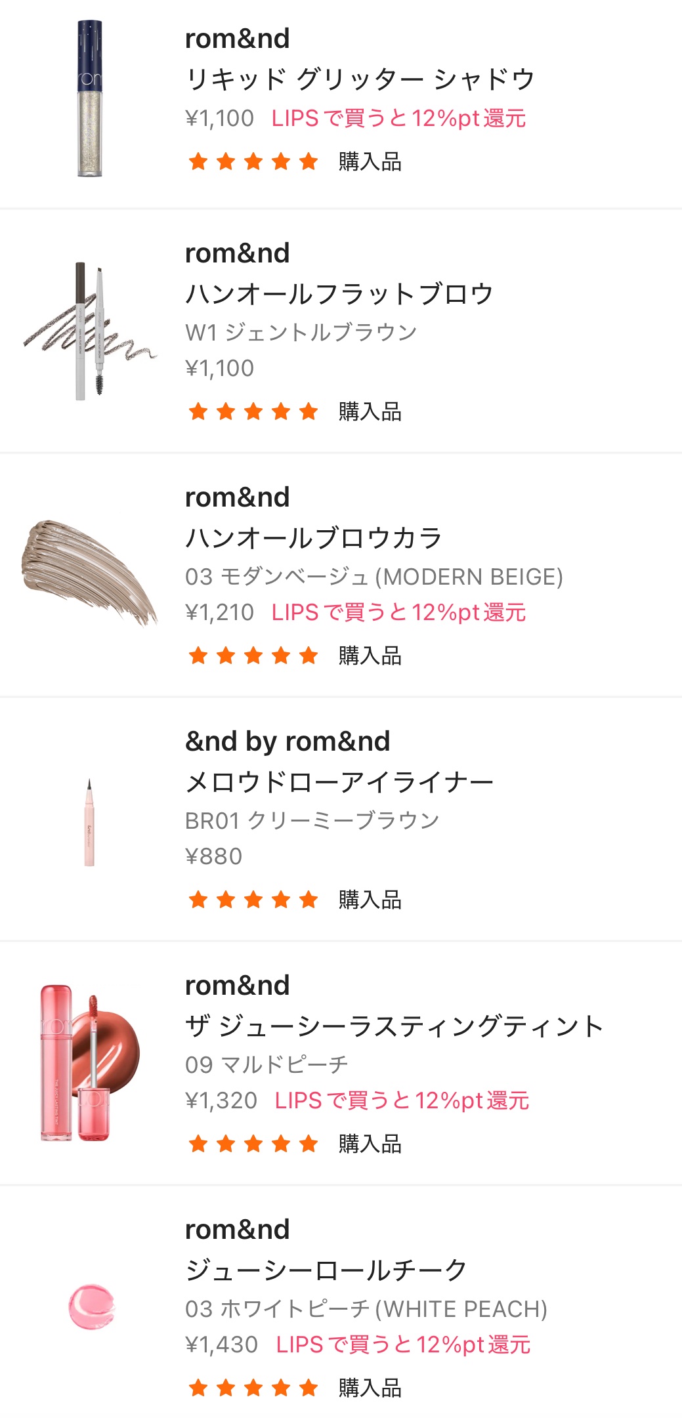Tap the creamy brown eyeliner thumbnail

(x=90, y=822)
